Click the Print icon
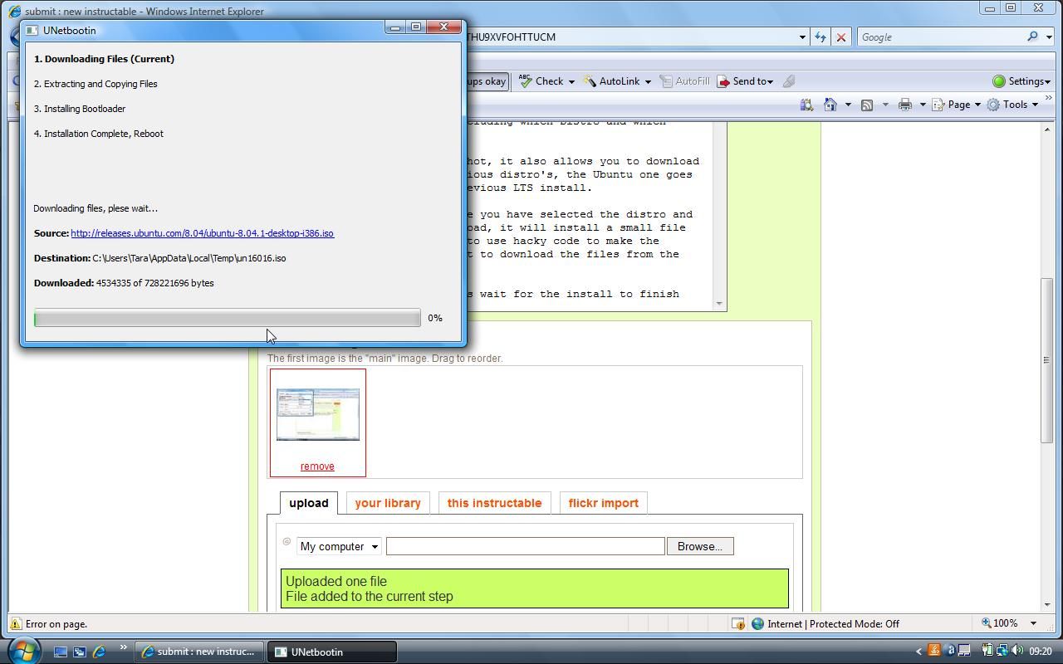The width and height of the screenshot is (1063, 664). click(904, 105)
